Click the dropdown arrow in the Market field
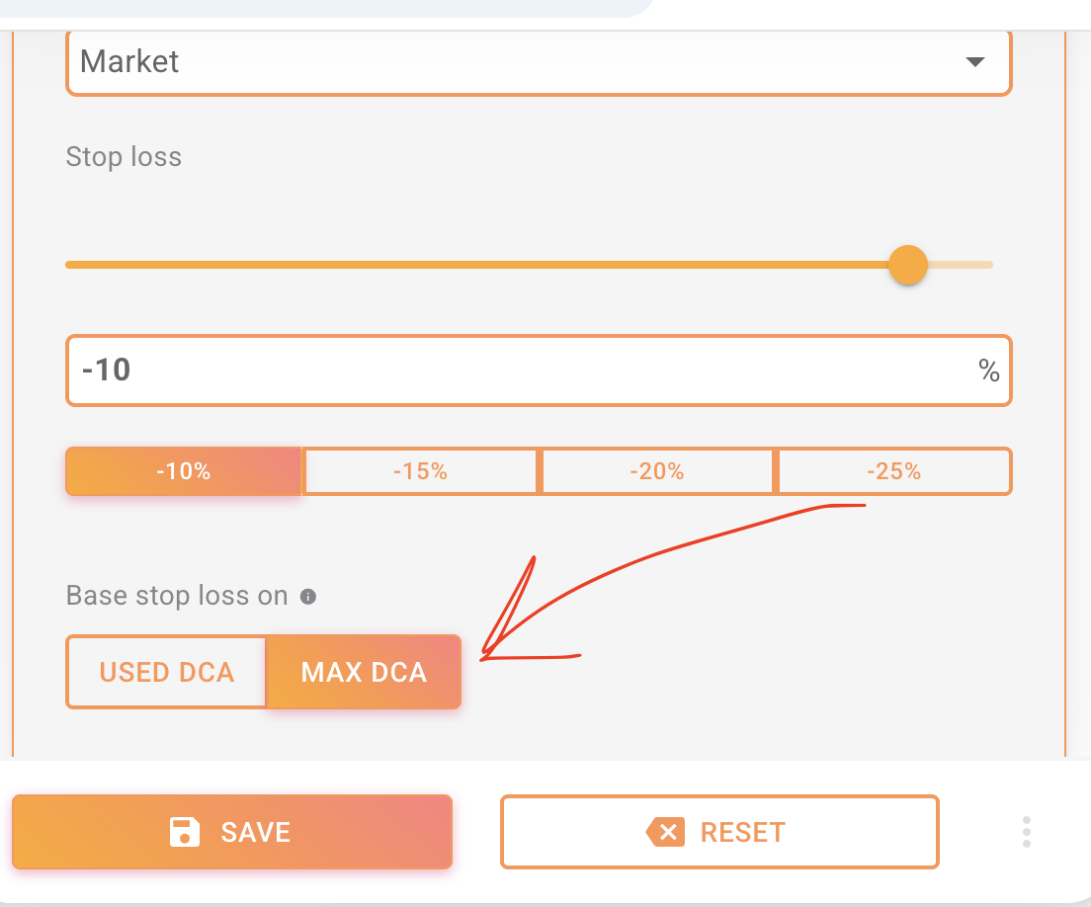The image size is (1091, 907). pos(974,61)
